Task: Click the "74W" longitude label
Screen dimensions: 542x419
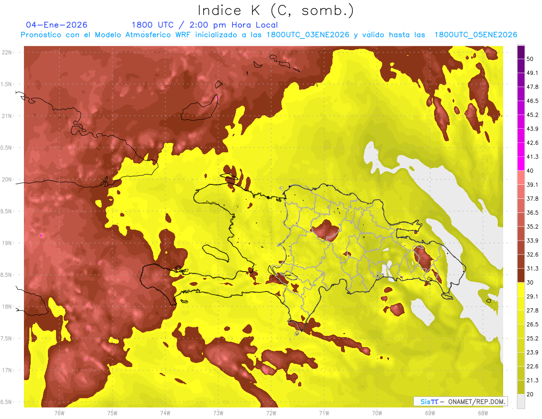Action: pos(165,413)
